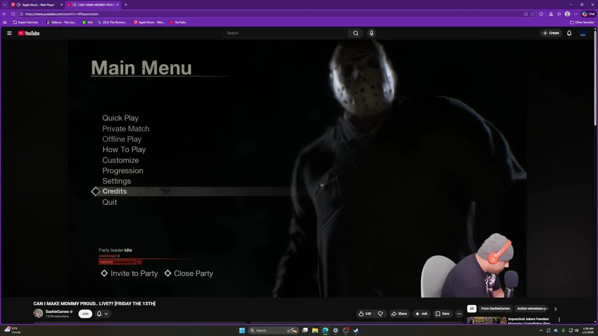Open the Stake.us bookmark
This screenshot has width=598, height=336.
pos(61,22)
